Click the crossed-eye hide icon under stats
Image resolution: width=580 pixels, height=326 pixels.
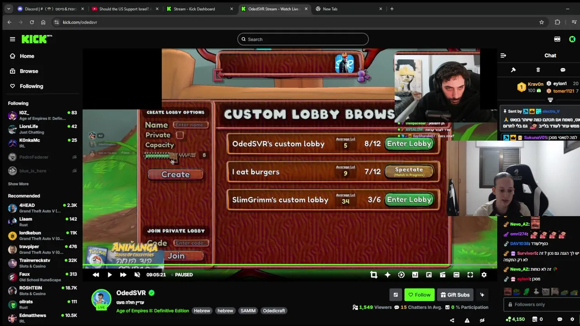point(482,320)
